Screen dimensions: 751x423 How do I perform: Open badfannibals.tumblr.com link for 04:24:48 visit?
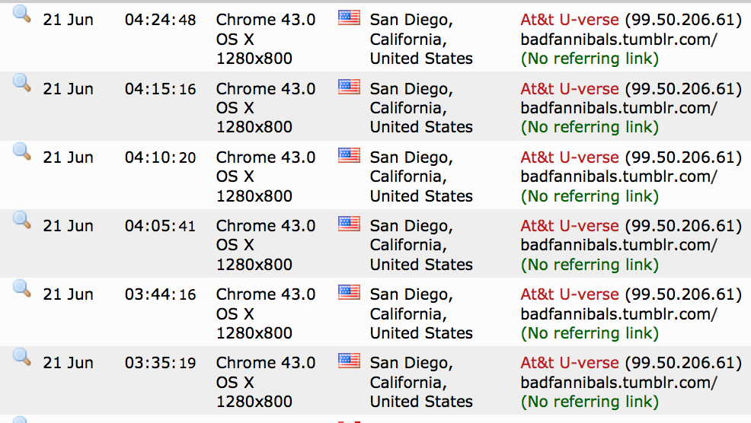tap(618, 40)
